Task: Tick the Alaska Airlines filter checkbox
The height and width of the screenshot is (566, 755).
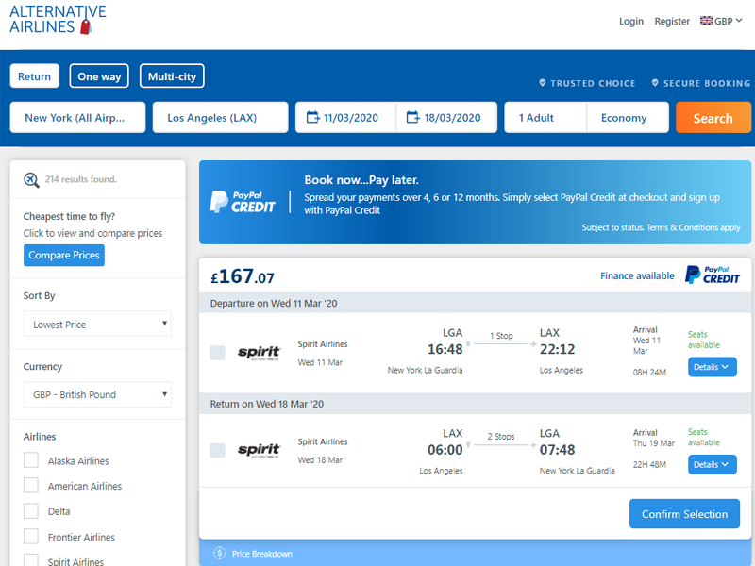Action: 31,460
